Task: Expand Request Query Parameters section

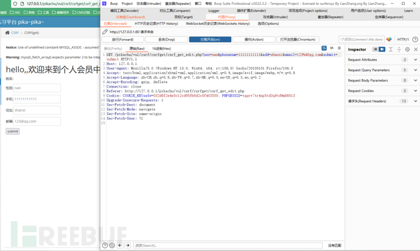Action: [x=416, y=70]
